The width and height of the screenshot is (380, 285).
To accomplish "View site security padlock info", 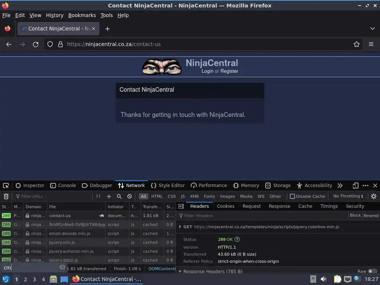I will [60, 45].
